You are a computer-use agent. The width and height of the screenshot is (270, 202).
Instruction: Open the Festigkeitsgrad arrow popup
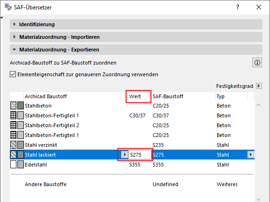259,86
